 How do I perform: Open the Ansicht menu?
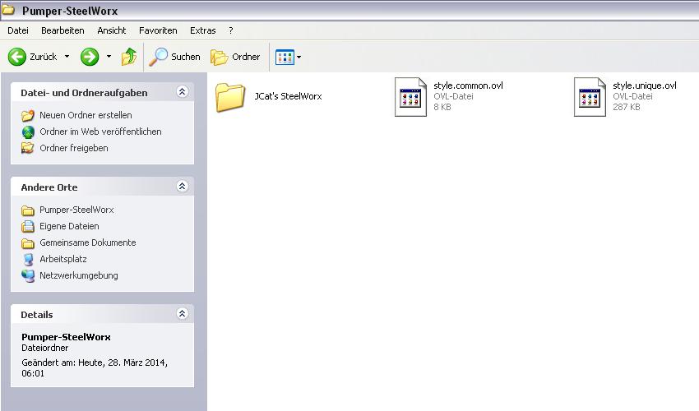(112, 30)
